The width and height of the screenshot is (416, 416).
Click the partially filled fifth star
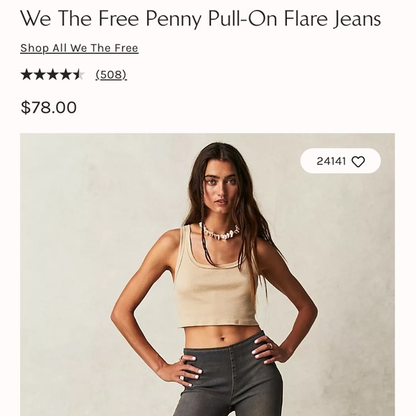pos(78,75)
